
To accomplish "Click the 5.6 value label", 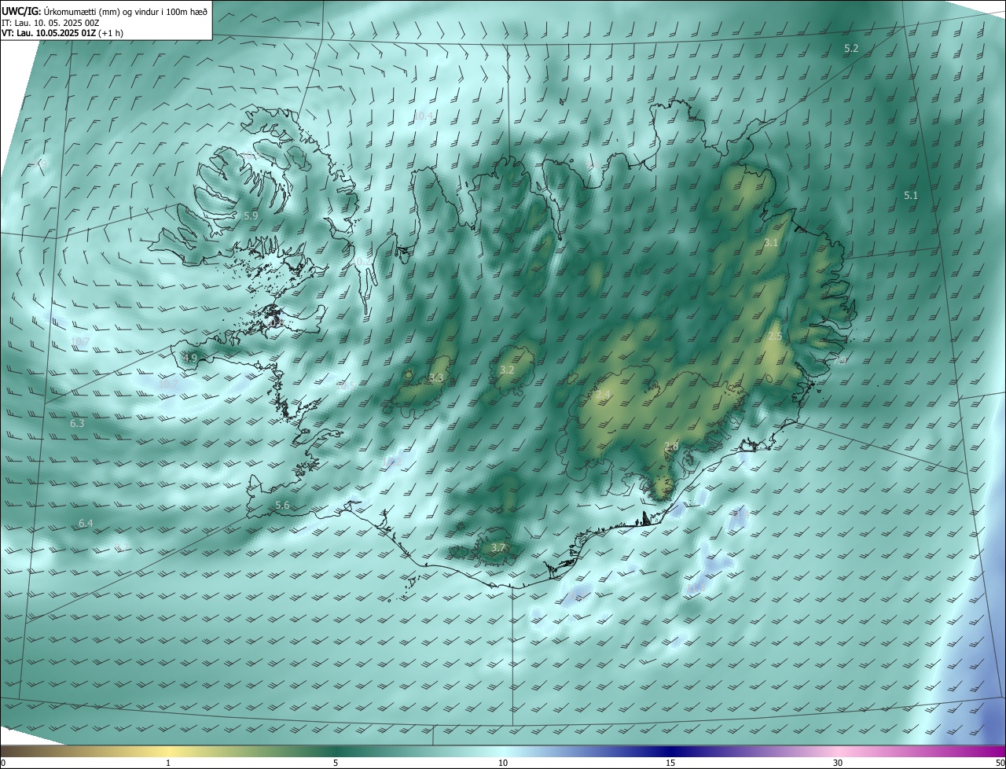I will click(282, 505).
